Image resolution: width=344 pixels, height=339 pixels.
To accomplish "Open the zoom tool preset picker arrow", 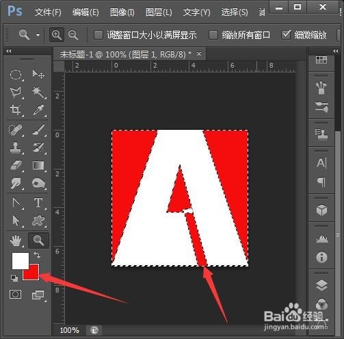I will pos(38,35).
